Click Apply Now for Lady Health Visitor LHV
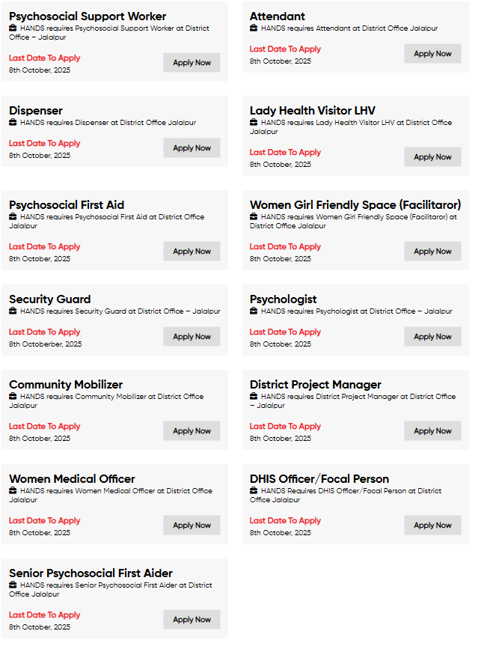499x649 pixels. 432,156
